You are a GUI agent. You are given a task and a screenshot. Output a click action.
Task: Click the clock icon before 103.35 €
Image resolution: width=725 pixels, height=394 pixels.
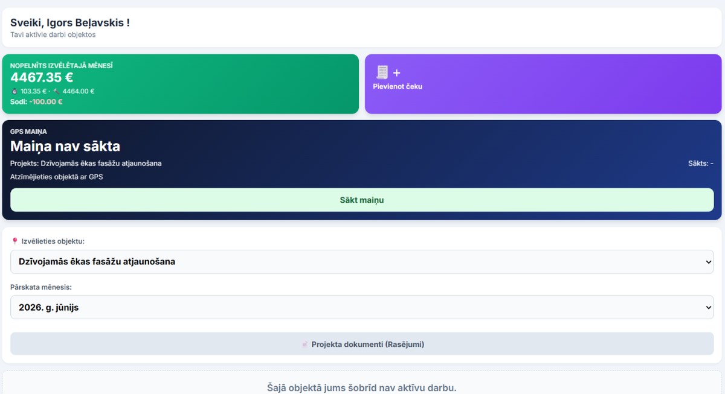tap(14, 91)
